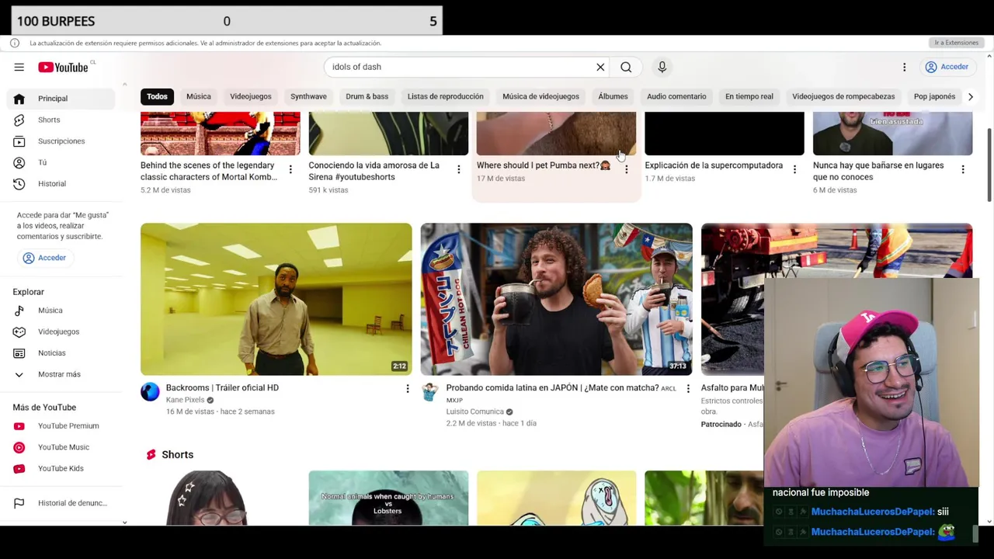Open 'Where should I pet Pumba next?' short
Viewport: 994px width, 559px height.
coord(544,165)
